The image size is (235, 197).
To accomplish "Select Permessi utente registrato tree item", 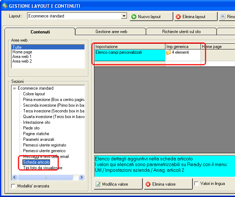I will pos(44,145).
